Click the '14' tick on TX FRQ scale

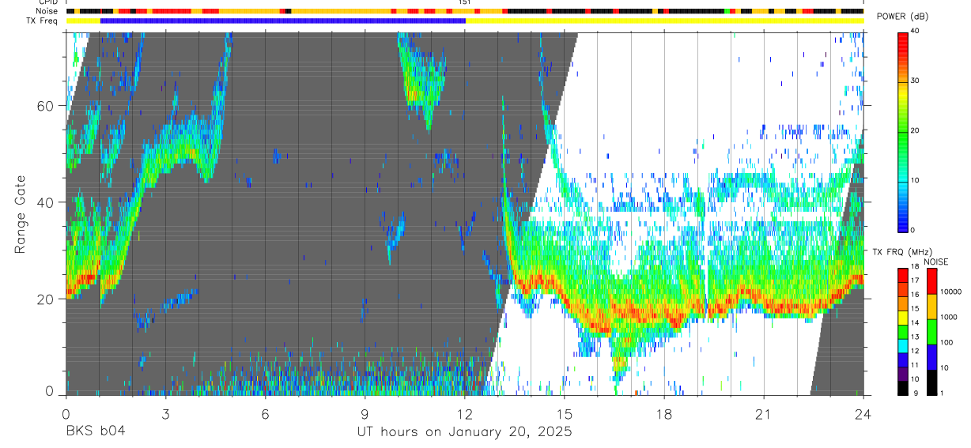916,323
